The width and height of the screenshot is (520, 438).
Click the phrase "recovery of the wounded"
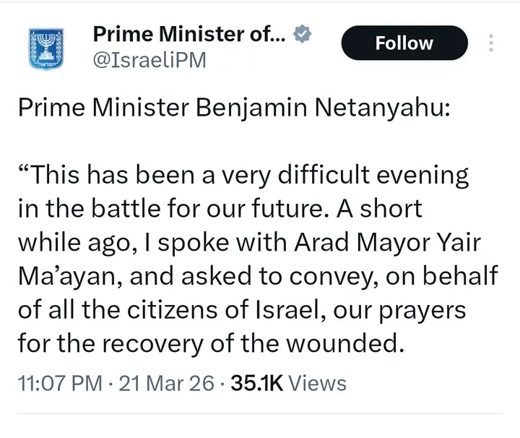[274, 345]
